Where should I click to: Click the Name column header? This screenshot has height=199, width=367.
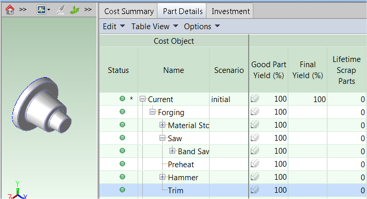[x=174, y=70]
